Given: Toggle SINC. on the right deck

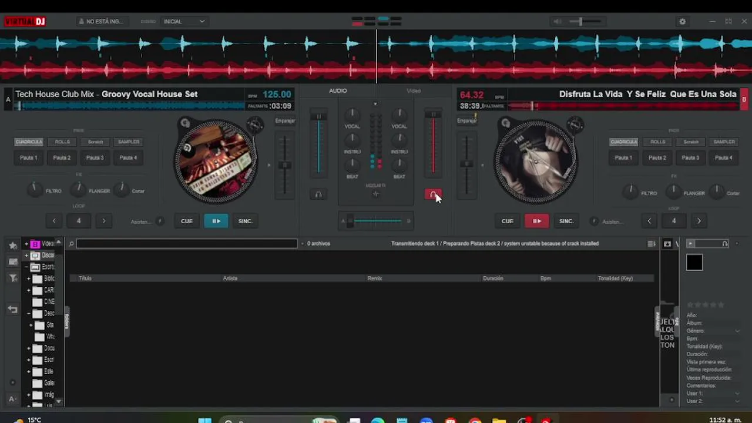Looking at the screenshot, I should click(x=566, y=221).
